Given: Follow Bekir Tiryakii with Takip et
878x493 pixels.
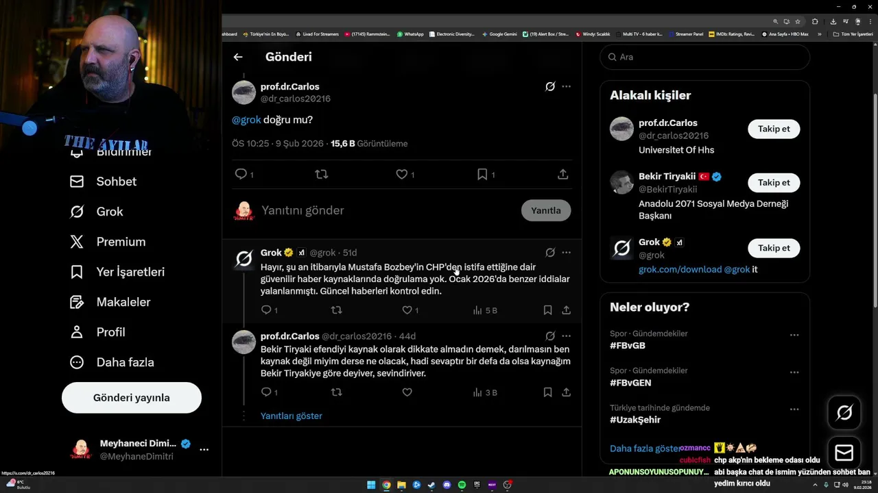Looking at the screenshot, I should (774, 183).
